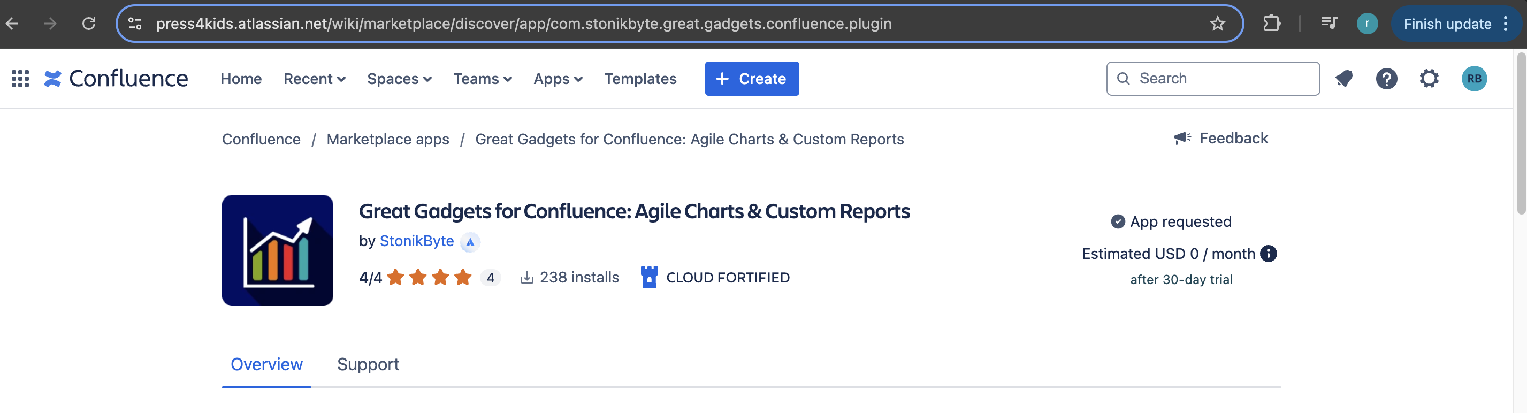Viewport: 1527px width, 413px height.
Task: Switch to the Support tab
Action: [368, 364]
